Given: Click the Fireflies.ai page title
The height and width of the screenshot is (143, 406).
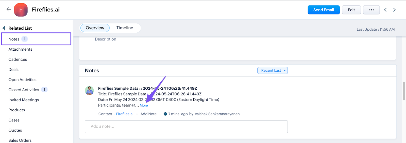Looking at the screenshot, I should [x=46, y=10].
